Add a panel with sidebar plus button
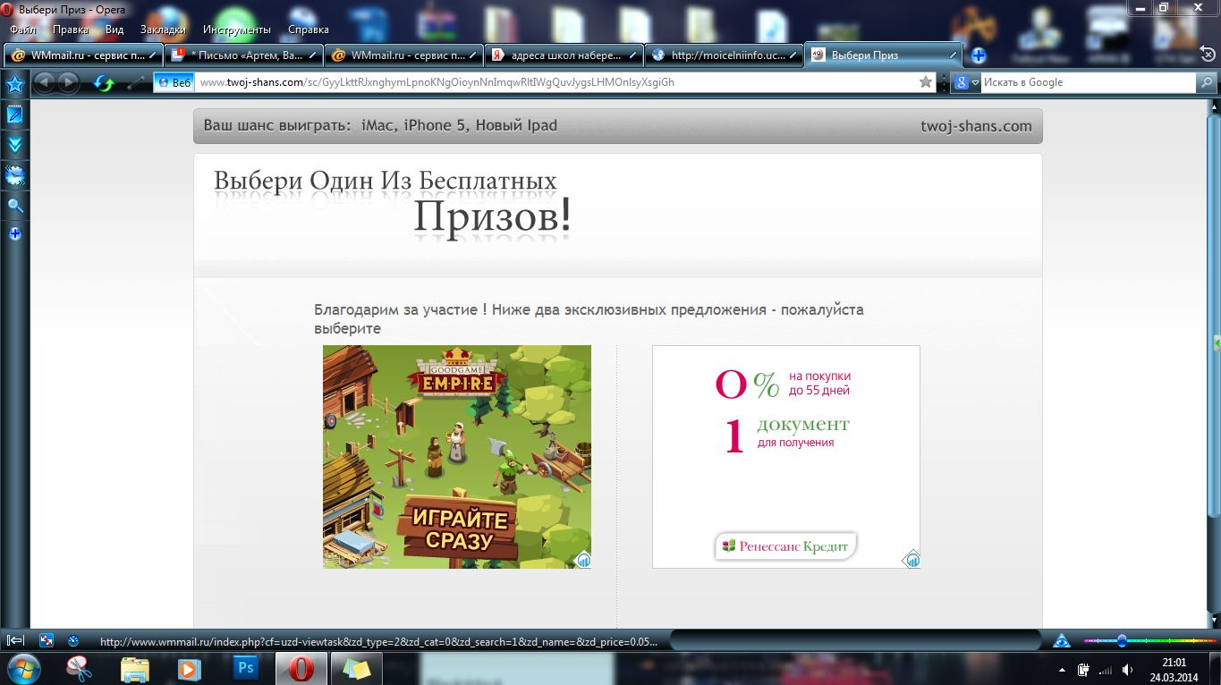The width and height of the screenshot is (1221, 685). pyautogui.click(x=15, y=233)
